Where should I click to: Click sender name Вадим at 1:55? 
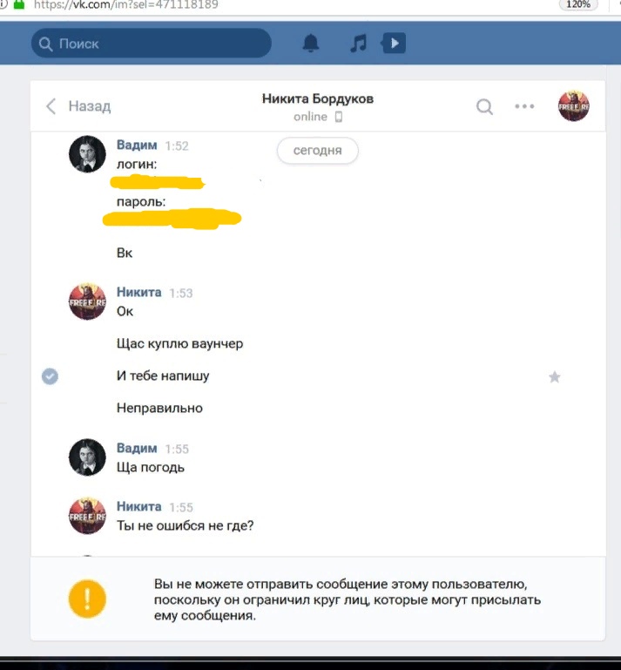[x=137, y=448]
